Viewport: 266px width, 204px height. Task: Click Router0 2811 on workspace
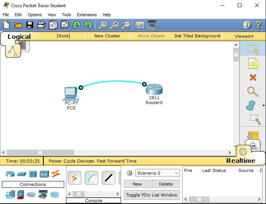coord(154,89)
